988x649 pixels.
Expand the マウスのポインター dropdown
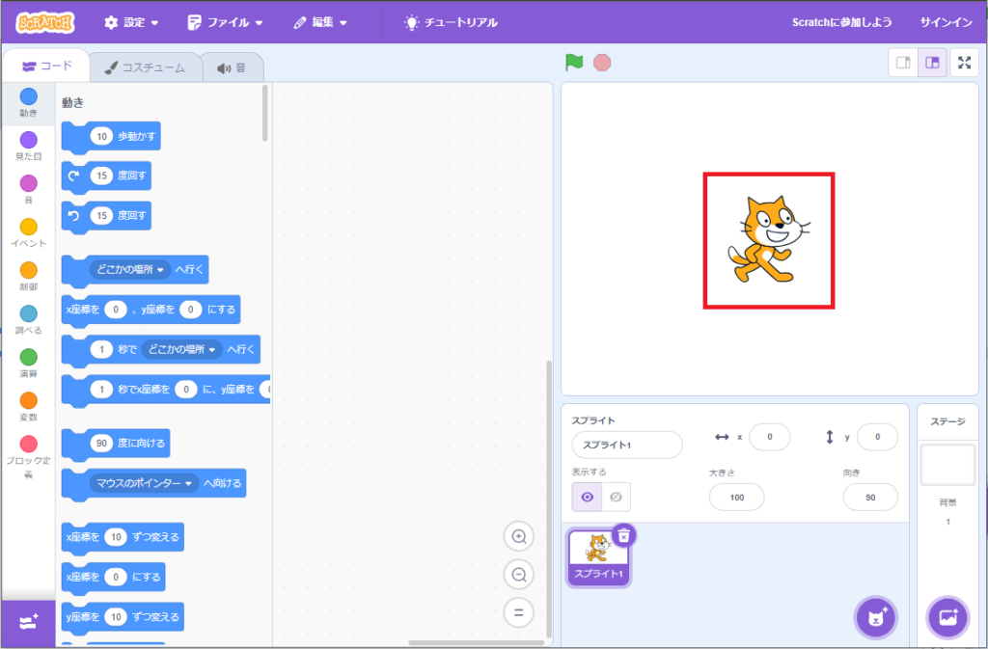[x=190, y=482]
